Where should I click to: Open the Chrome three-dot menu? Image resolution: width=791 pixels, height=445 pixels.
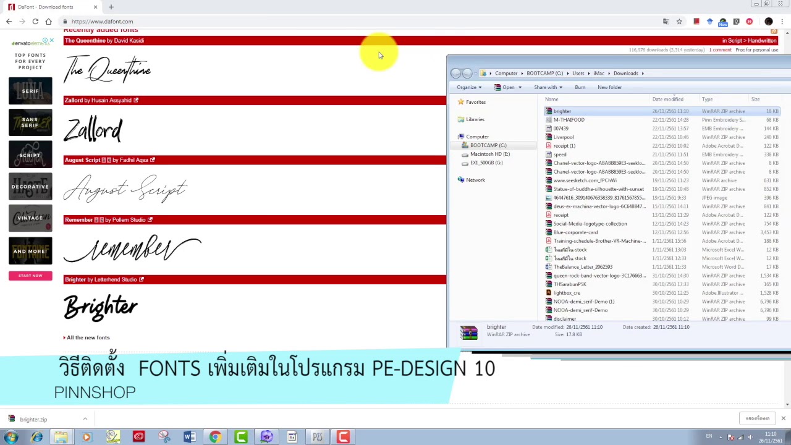782,22
